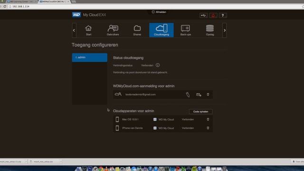Viewport: 304px width, 171px height.
Task: Click the Cloudapparaten voor admin heading
Action: tap(133, 111)
